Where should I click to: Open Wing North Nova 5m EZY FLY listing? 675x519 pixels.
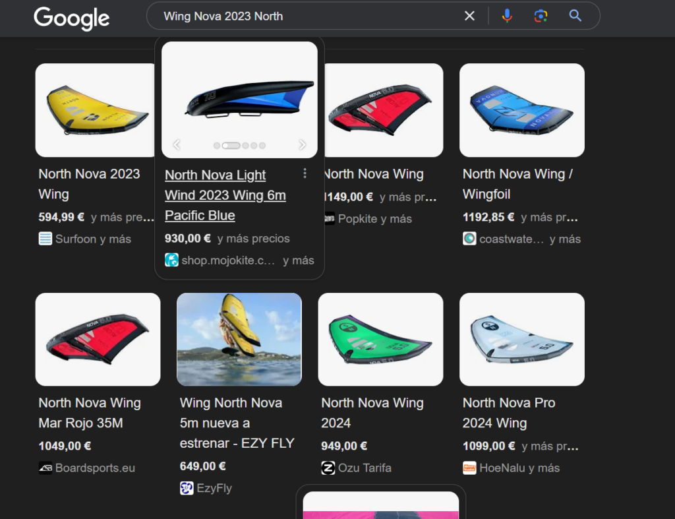point(237,423)
